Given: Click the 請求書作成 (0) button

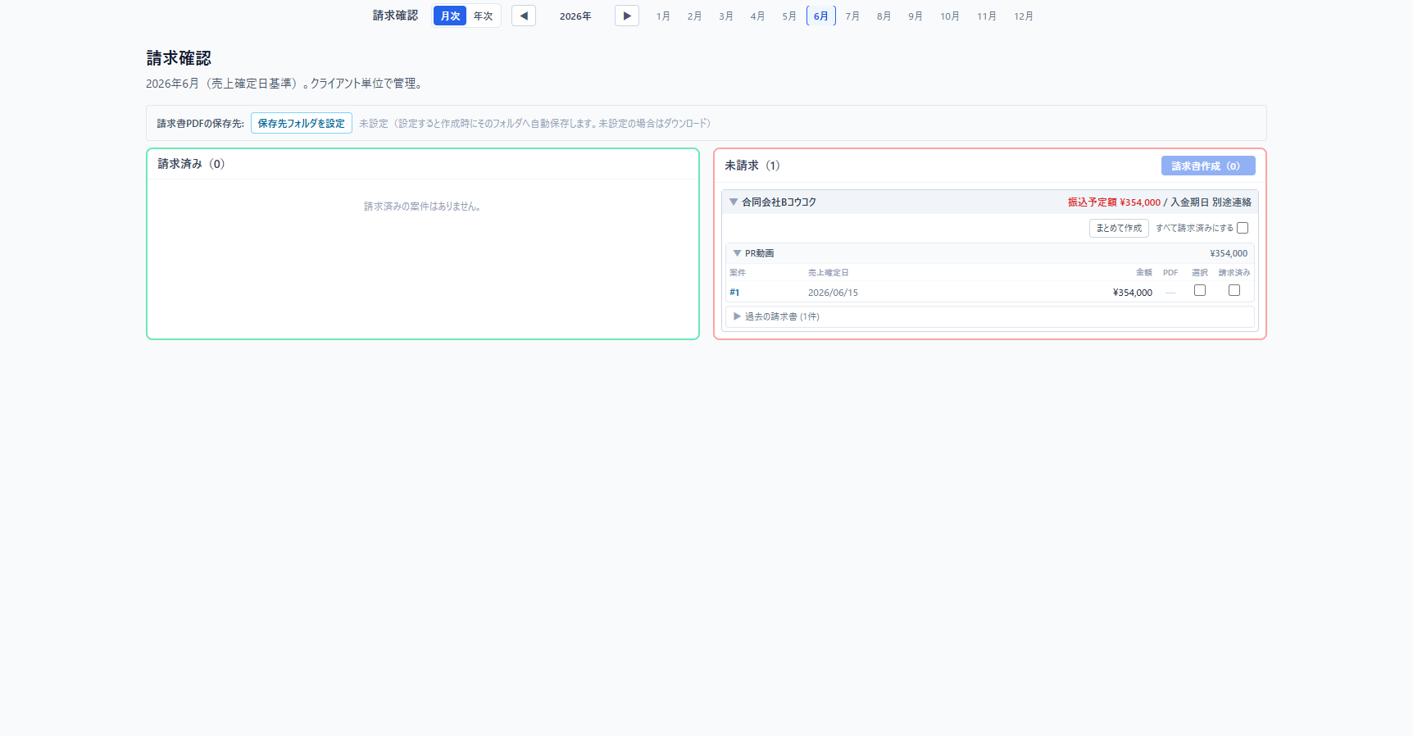Looking at the screenshot, I should (1208, 166).
